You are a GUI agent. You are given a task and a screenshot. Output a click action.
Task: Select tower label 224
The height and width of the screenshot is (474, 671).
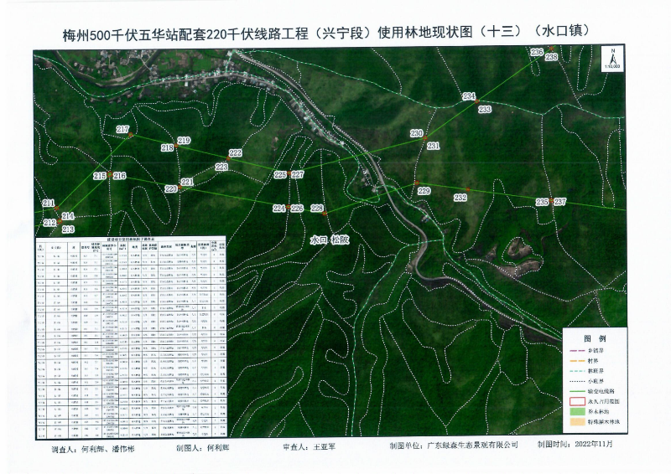(279, 209)
